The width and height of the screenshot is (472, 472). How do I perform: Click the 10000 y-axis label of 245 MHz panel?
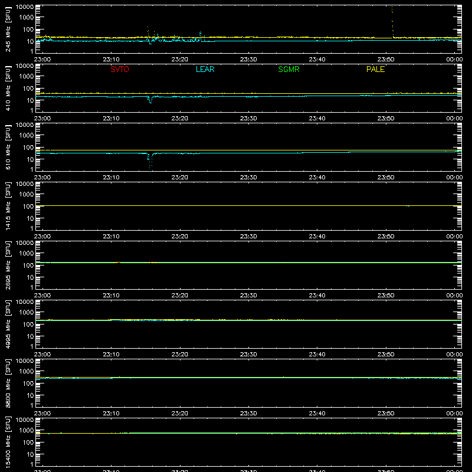coord(24,7)
